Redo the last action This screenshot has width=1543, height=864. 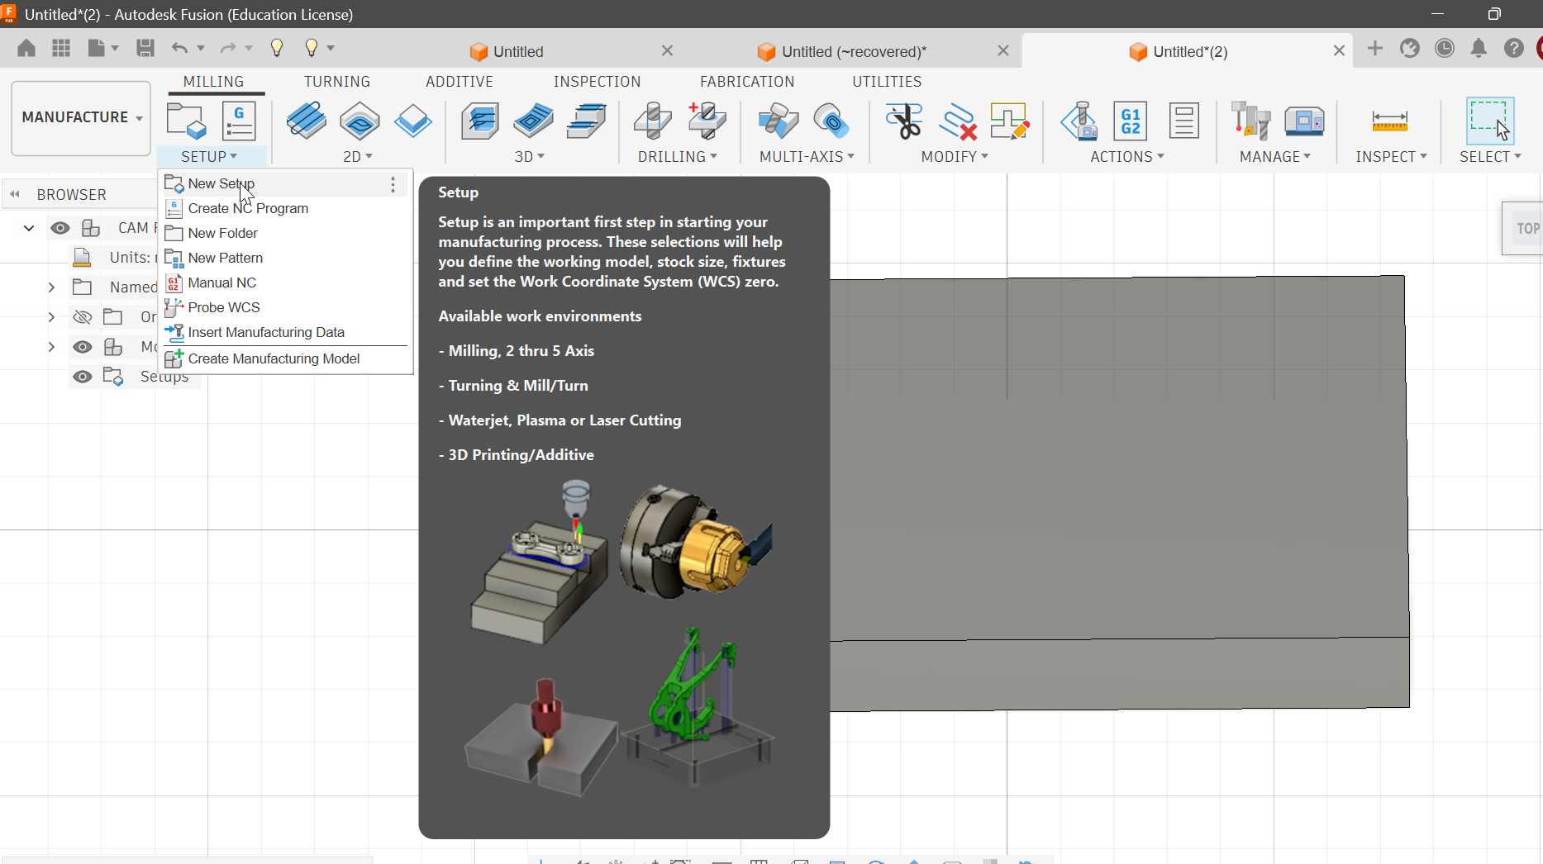[x=228, y=49]
